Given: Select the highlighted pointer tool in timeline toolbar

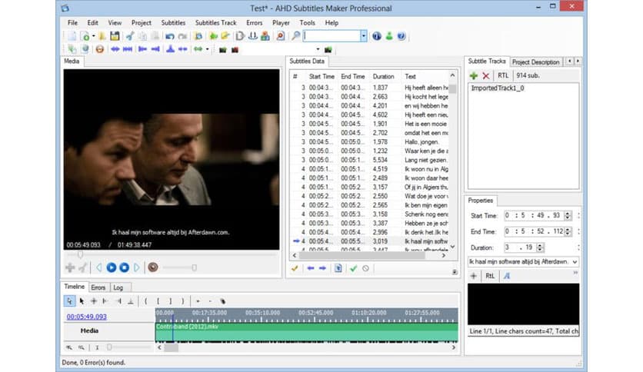Looking at the screenshot, I should pyautogui.click(x=69, y=301).
